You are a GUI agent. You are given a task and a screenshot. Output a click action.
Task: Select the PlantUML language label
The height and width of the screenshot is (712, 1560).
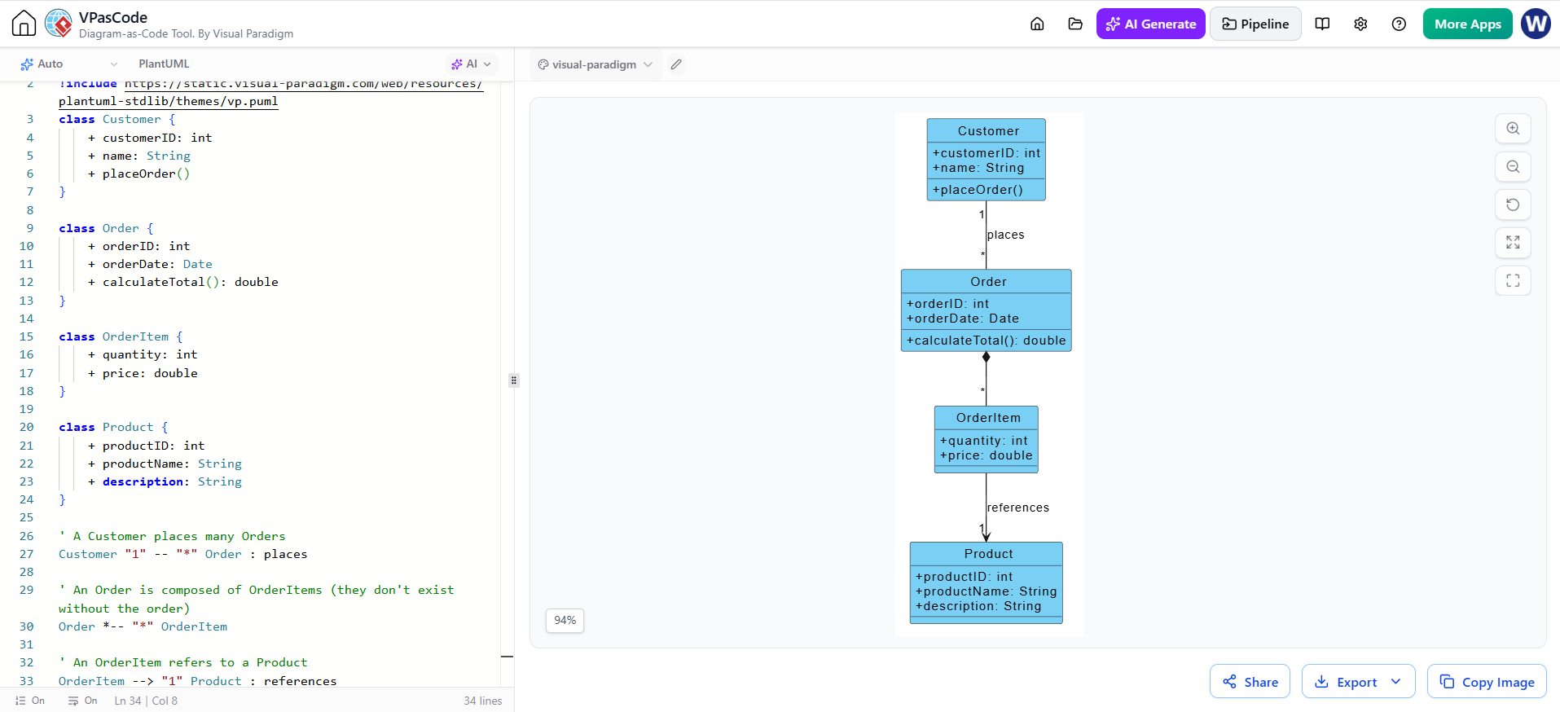pyautogui.click(x=164, y=64)
